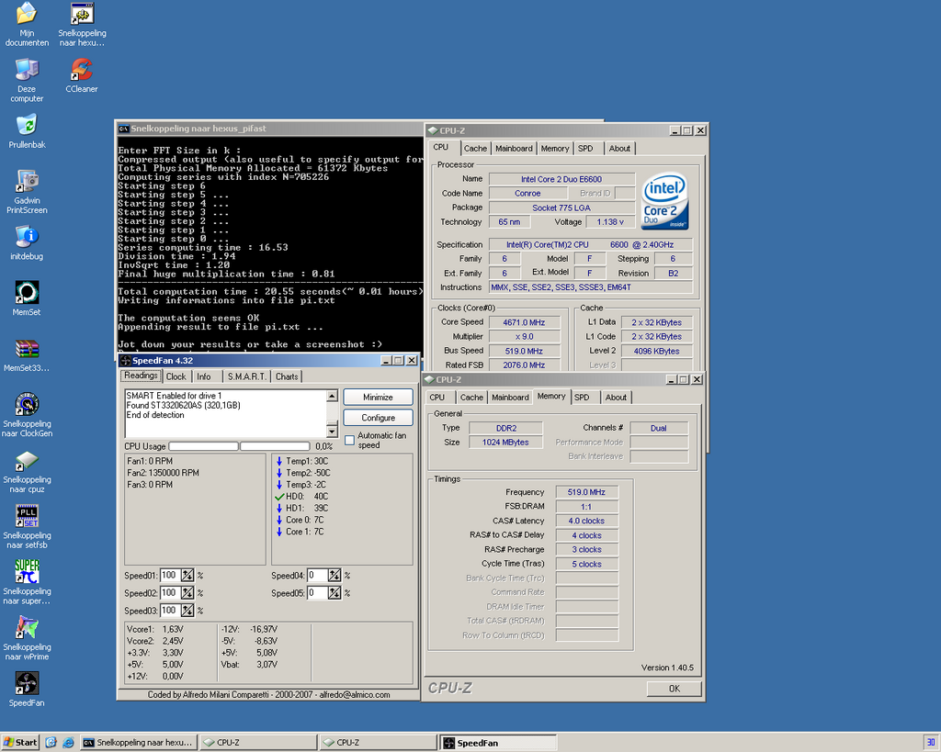Select the MemSet33… archive icon on desktop
This screenshot has height=752, width=941.
coord(27,354)
